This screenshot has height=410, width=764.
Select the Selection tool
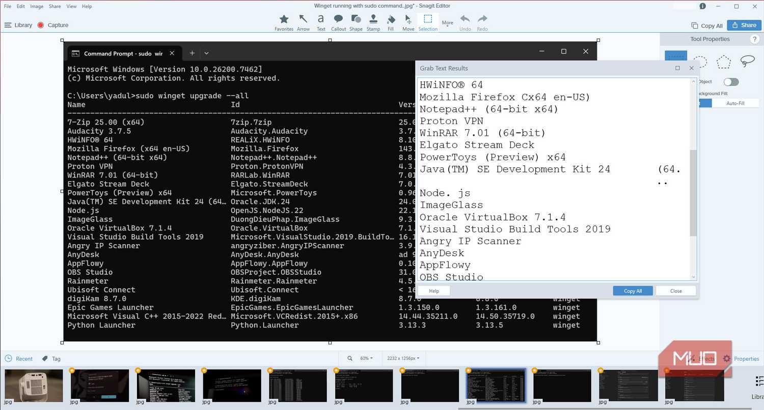pos(428,22)
